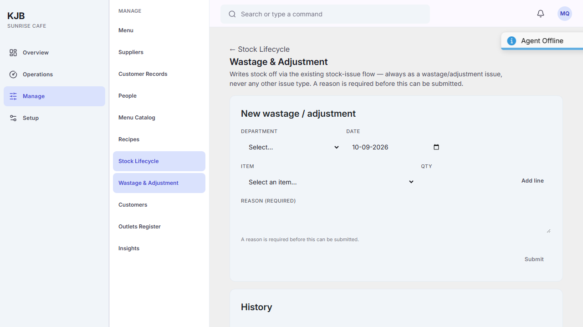Click the Operations compass icon

tap(13, 74)
